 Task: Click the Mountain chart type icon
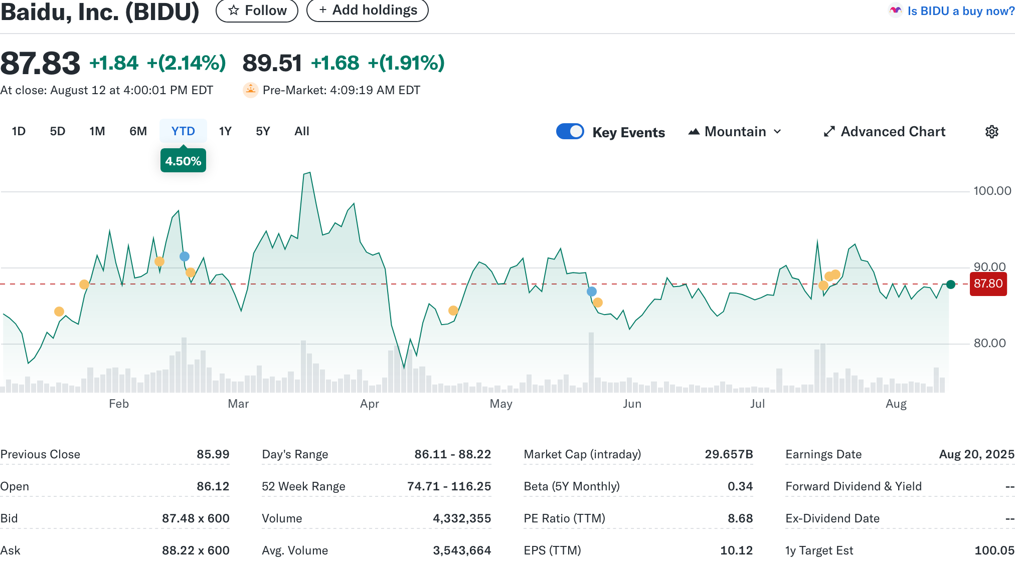[694, 132]
